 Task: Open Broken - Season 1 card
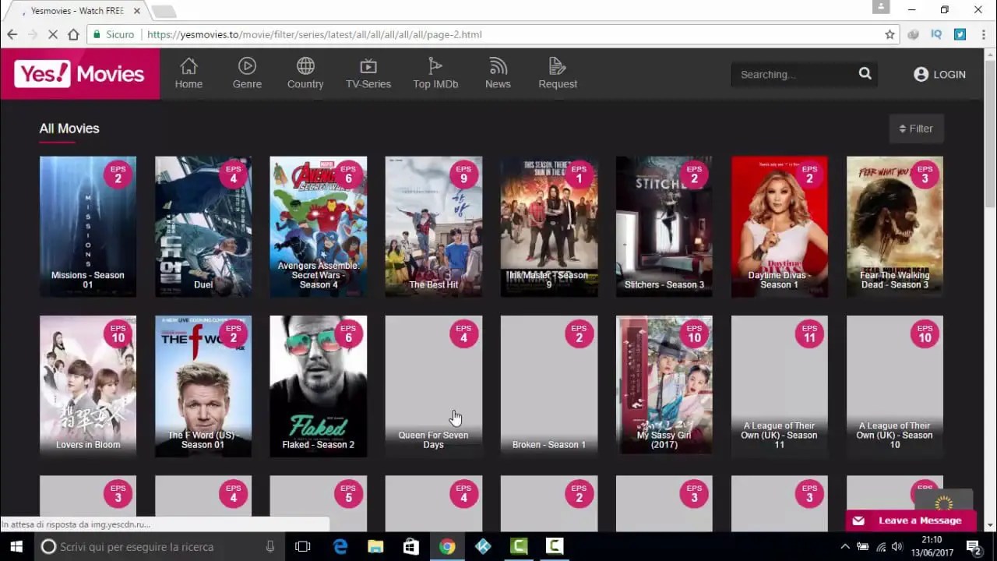tap(549, 386)
